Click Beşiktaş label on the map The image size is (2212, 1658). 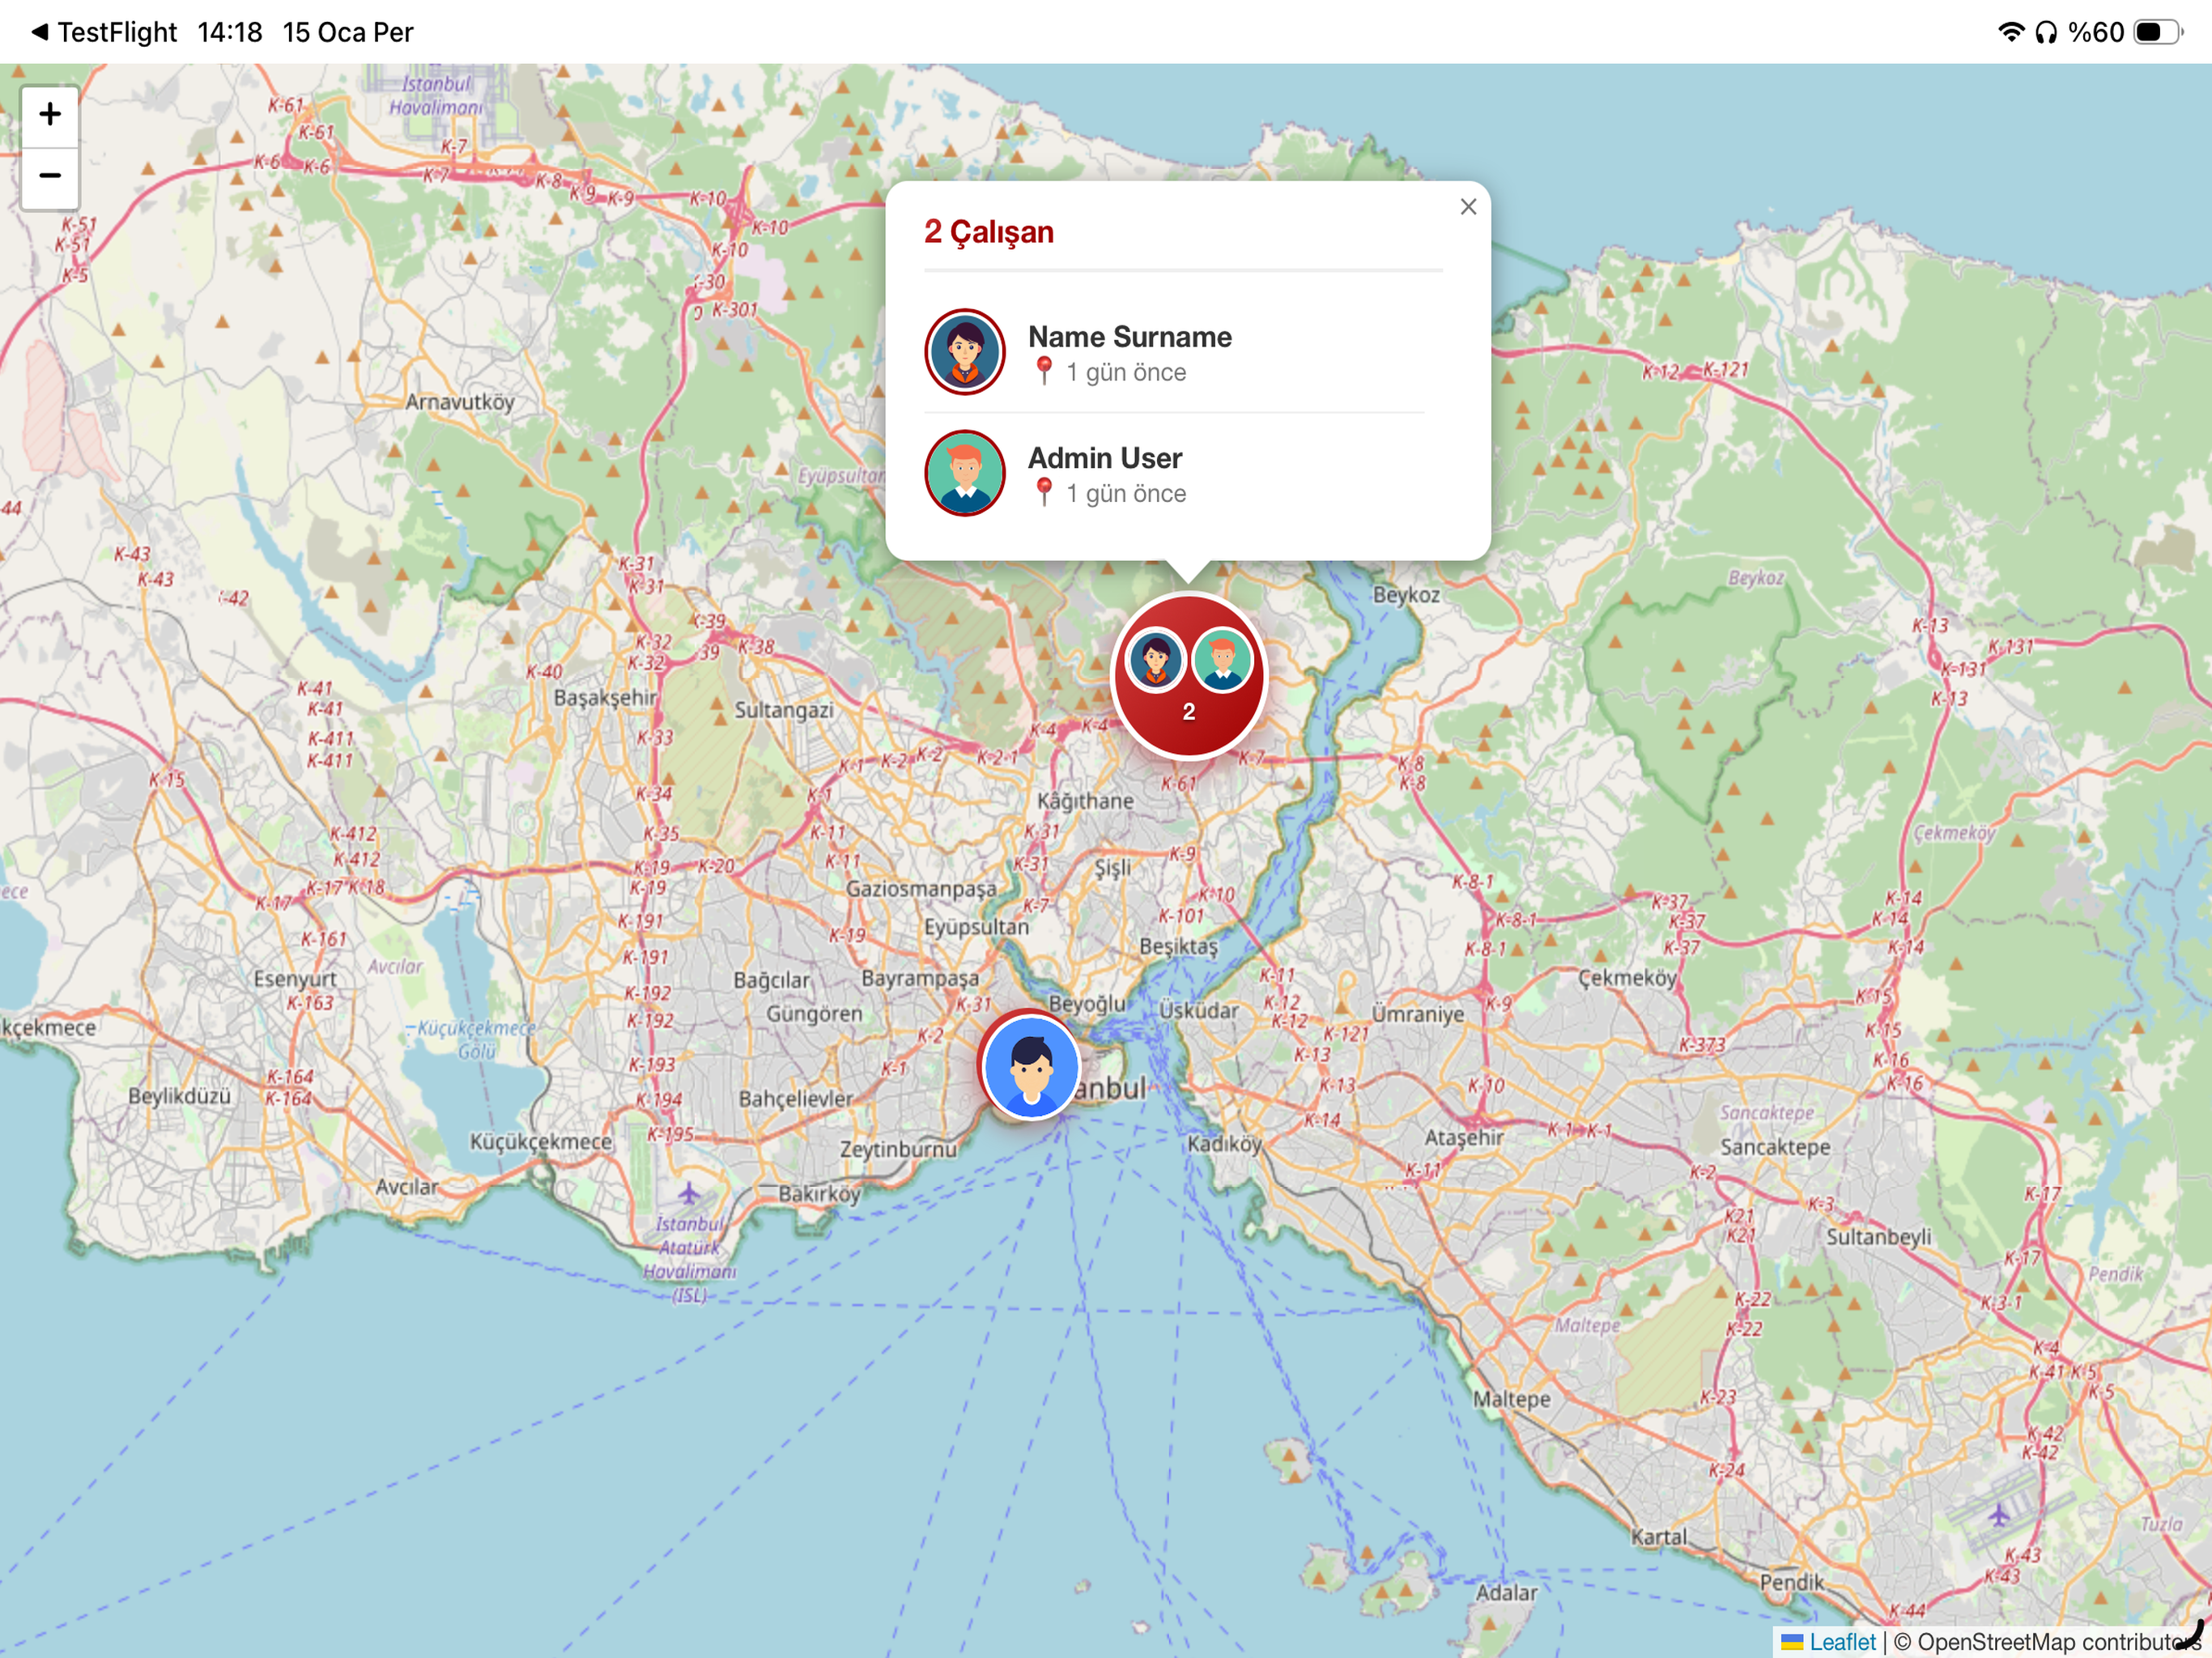coord(1179,946)
